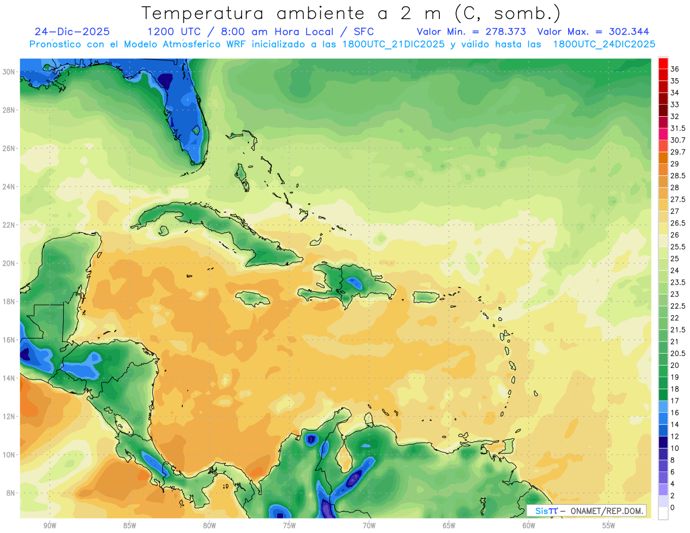Click legend label "6"

point(673,472)
